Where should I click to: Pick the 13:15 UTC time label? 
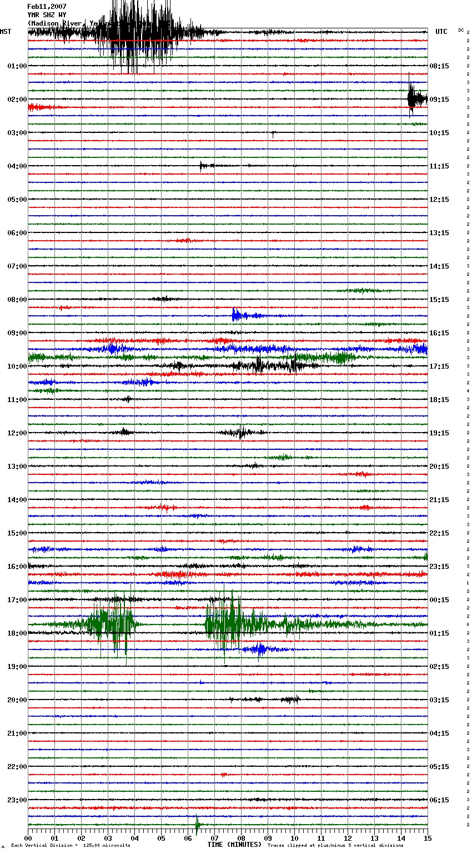439,233
